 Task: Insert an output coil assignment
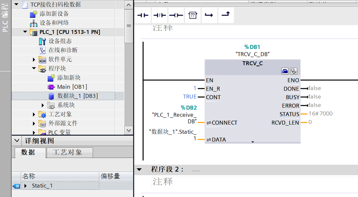click(x=176, y=15)
